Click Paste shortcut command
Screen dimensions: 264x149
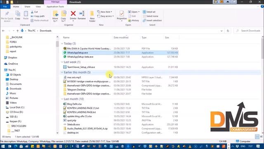[40, 20]
